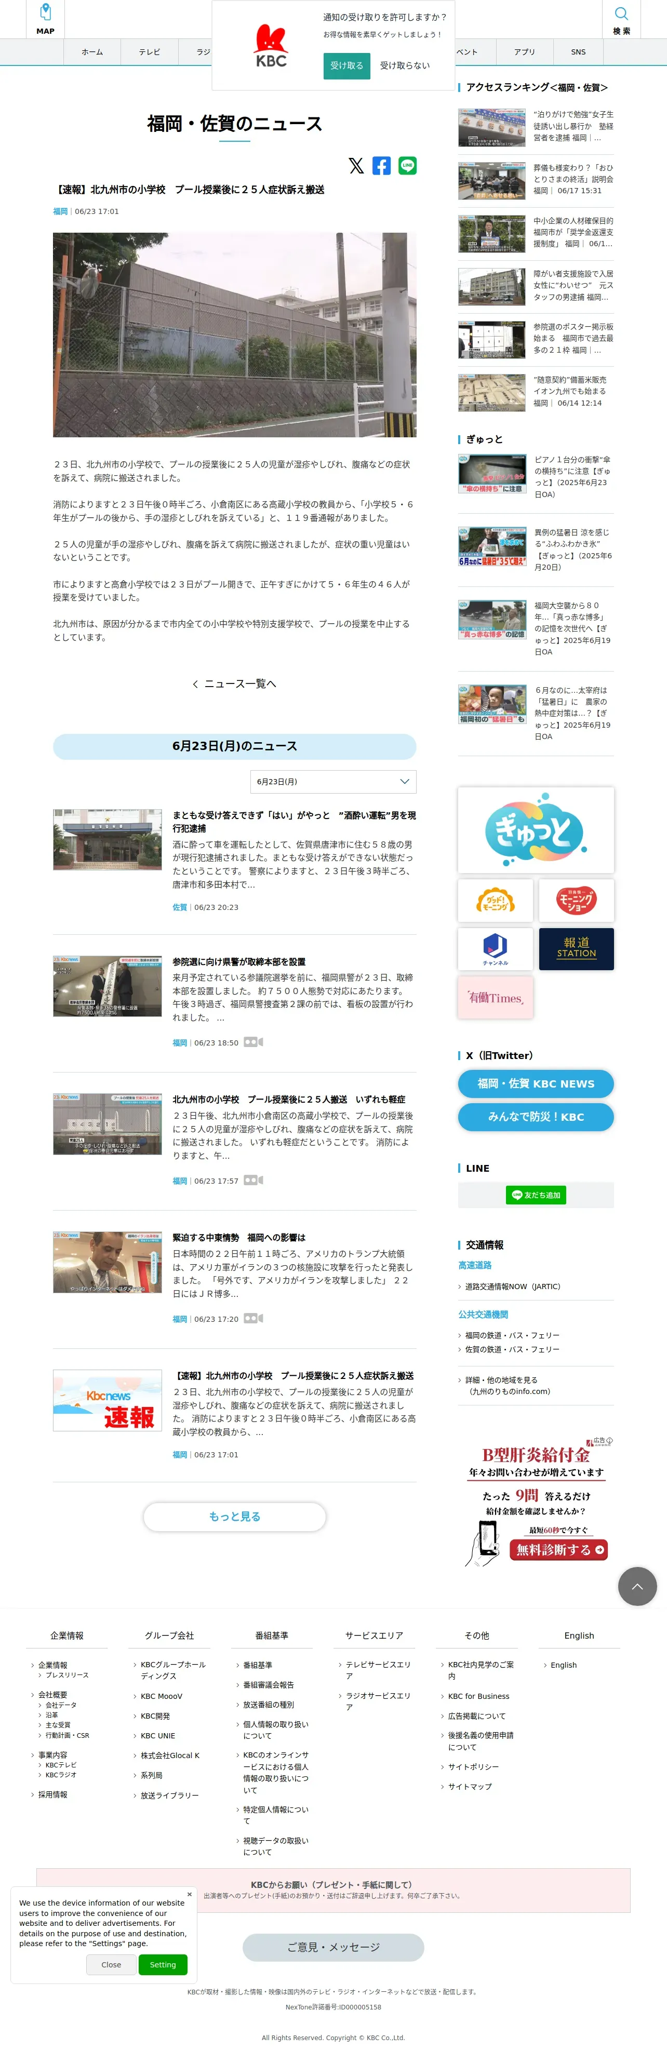Screen dimensions: 667x2064
Task: Click video icon on 参院選 news item
Action: coord(254,1042)
